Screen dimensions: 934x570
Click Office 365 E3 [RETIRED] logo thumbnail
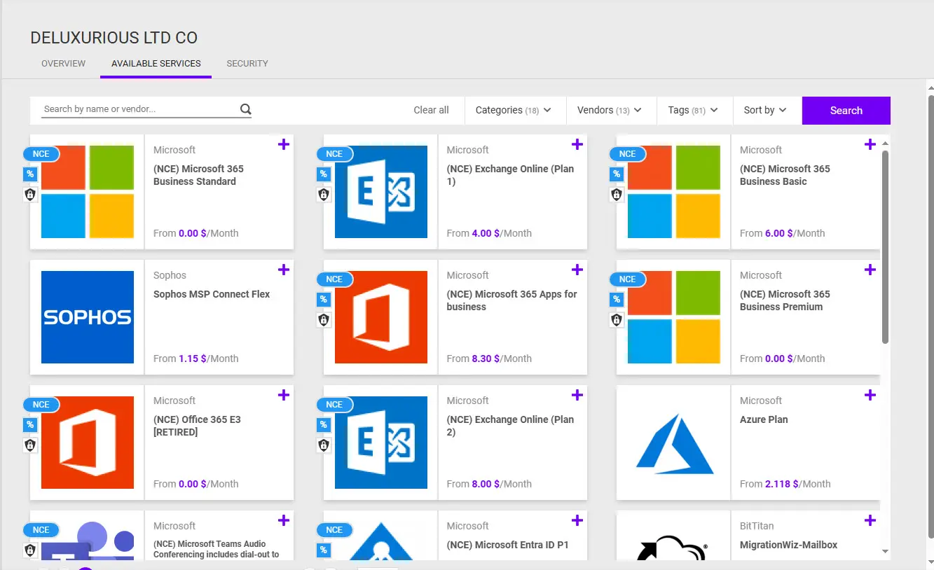point(88,443)
